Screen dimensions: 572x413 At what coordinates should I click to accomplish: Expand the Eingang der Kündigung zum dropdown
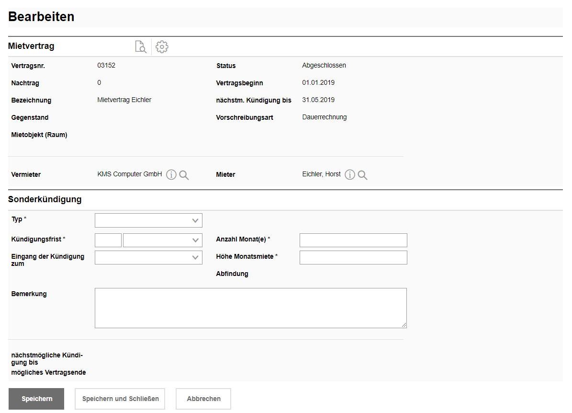coord(148,258)
